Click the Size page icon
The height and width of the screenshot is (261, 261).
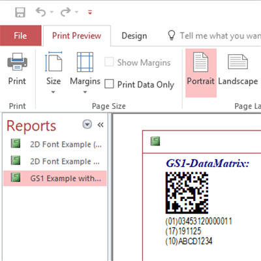tap(54, 62)
